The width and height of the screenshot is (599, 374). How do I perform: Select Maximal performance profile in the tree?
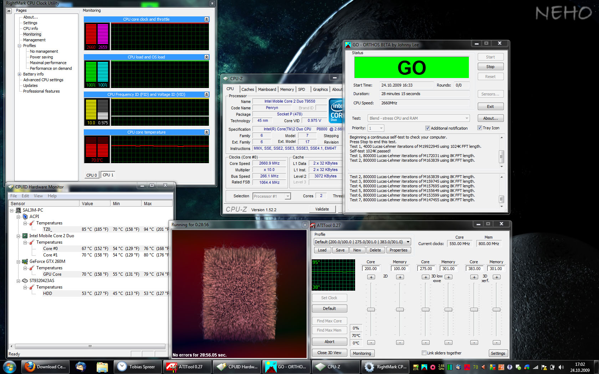click(48, 63)
